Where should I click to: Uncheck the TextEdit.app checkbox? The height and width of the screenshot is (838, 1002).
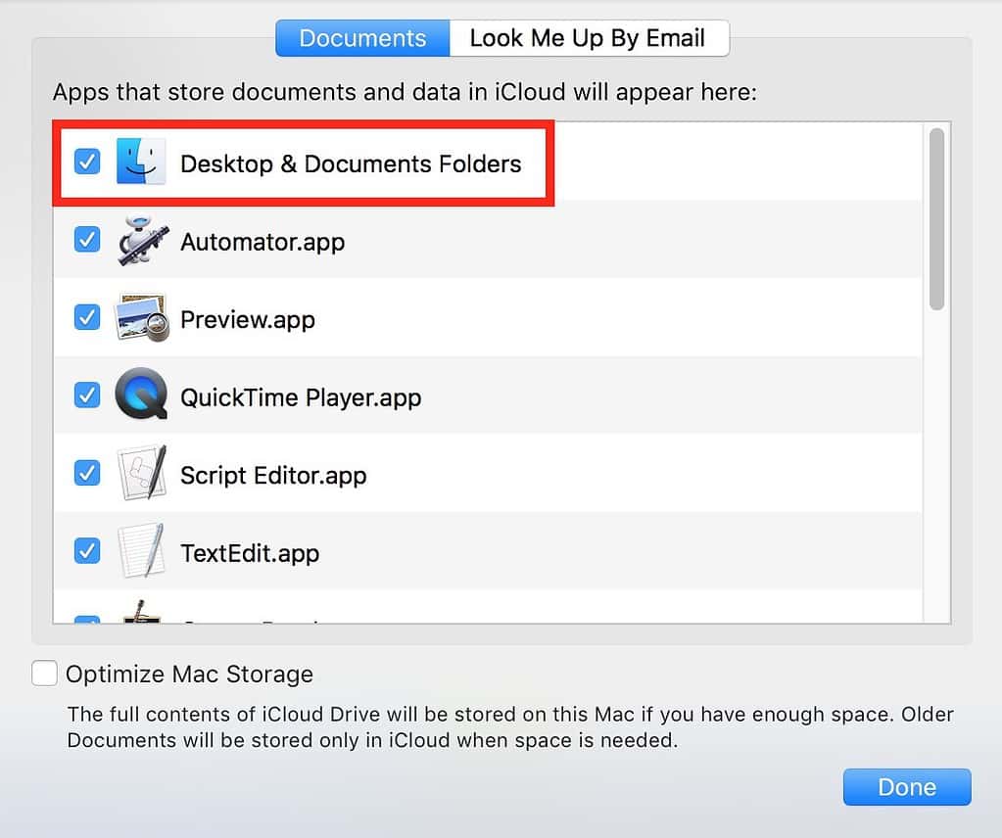coord(86,551)
